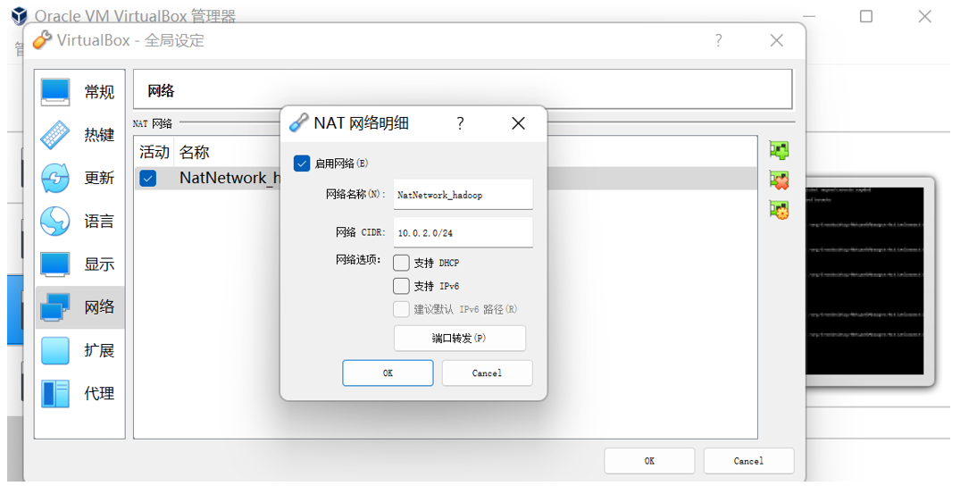Click OK in the 全局设定 window
The height and width of the screenshot is (486, 977).
[649, 461]
